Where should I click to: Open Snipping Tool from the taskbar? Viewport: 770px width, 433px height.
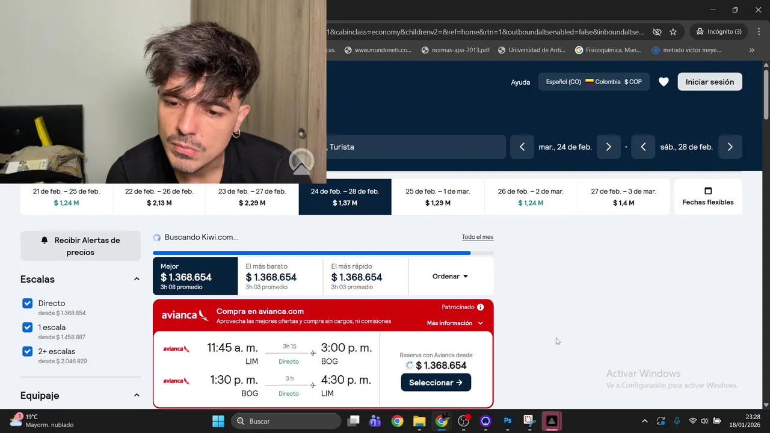(x=529, y=421)
